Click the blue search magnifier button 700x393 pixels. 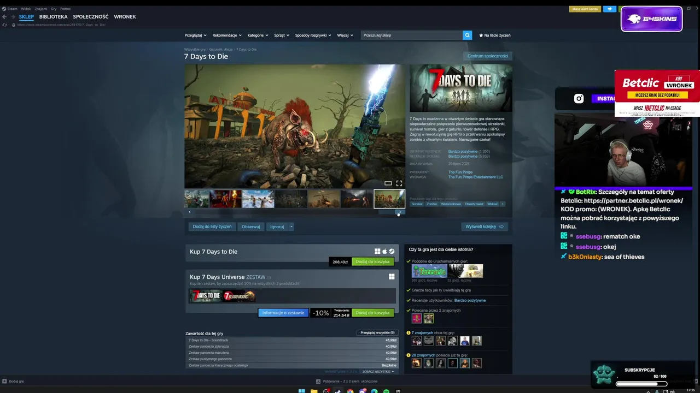[x=467, y=35]
